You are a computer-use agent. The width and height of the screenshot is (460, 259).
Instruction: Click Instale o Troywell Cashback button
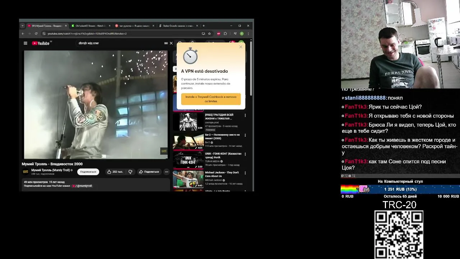click(211, 99)
